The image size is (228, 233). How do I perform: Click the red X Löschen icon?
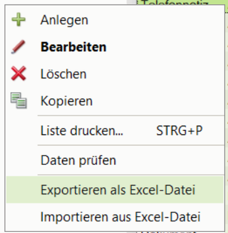click(19, 73)
